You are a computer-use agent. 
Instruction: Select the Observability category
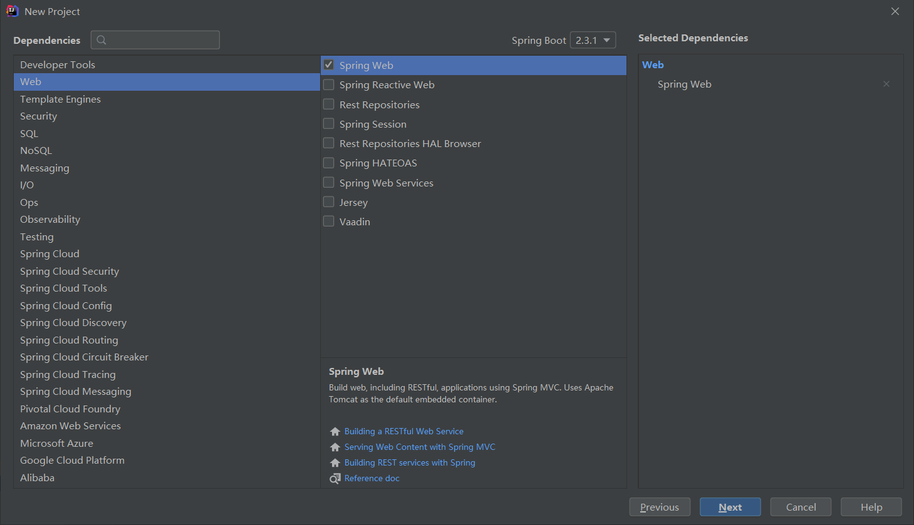(x=167, y=220)
